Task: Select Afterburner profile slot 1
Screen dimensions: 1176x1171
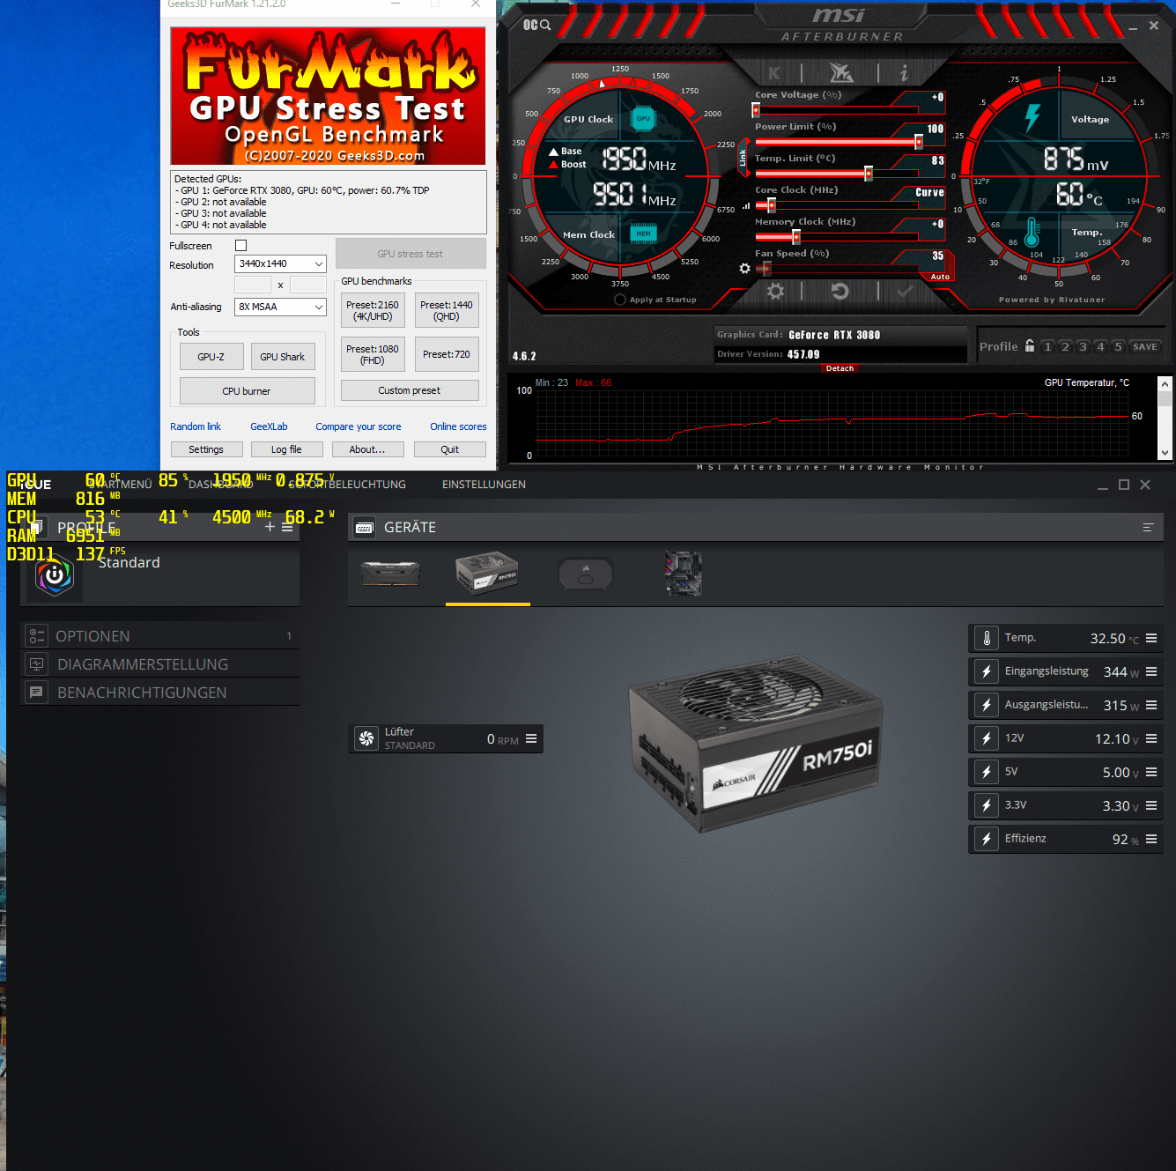Action: [1047, 346]
